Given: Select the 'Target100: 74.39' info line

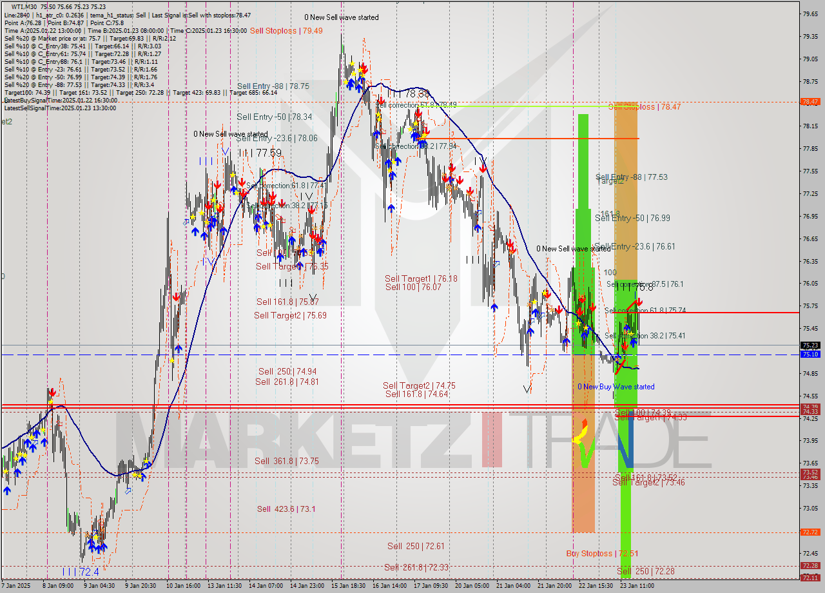Looking at the screenshot, I should click(x=141, y=93).
